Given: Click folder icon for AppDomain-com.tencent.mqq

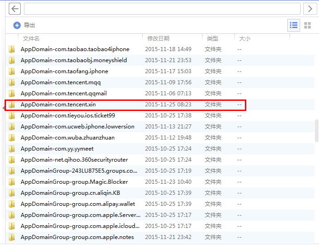Looking at the screenshot, I should pos(12,82).
